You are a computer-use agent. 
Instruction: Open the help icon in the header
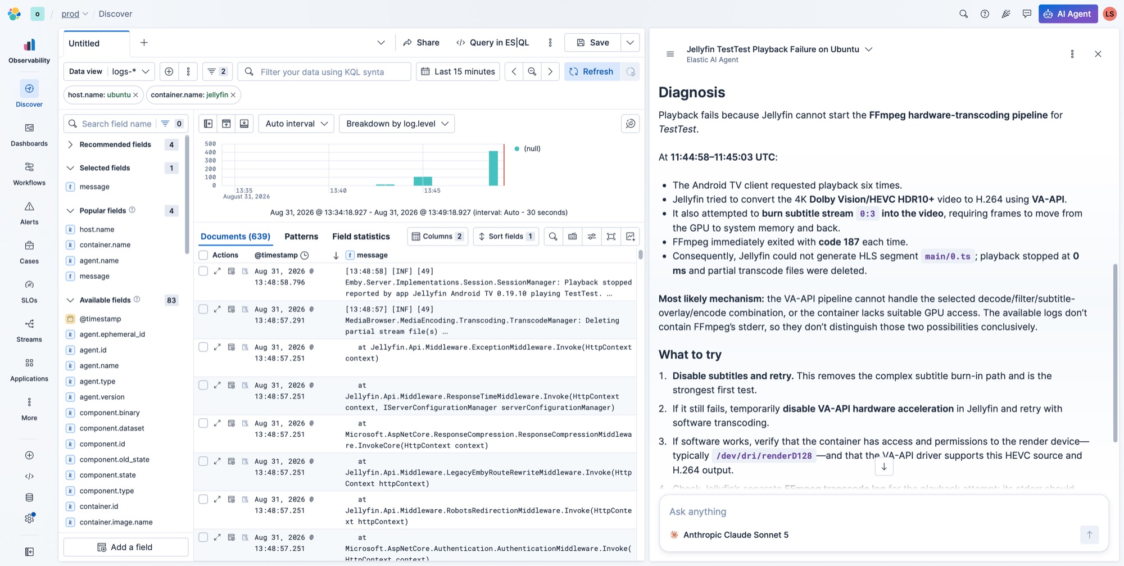coord(985,14)
